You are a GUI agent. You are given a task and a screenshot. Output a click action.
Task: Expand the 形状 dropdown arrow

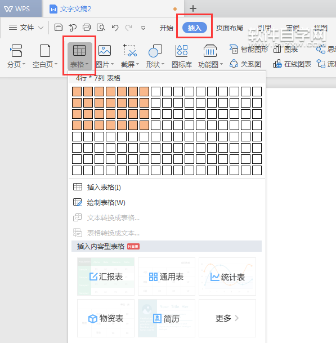pyautogui.click(x=163, y=64)
